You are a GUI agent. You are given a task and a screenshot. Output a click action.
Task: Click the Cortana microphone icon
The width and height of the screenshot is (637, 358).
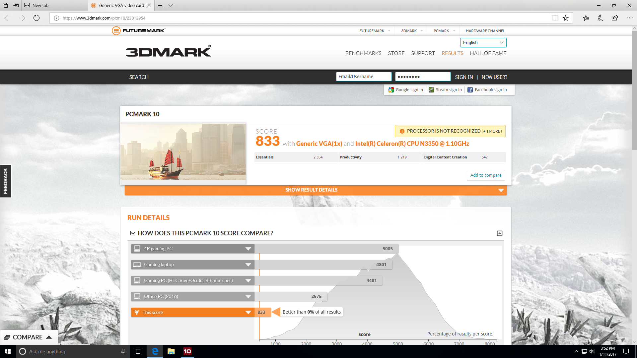click(x=123, y=351)
